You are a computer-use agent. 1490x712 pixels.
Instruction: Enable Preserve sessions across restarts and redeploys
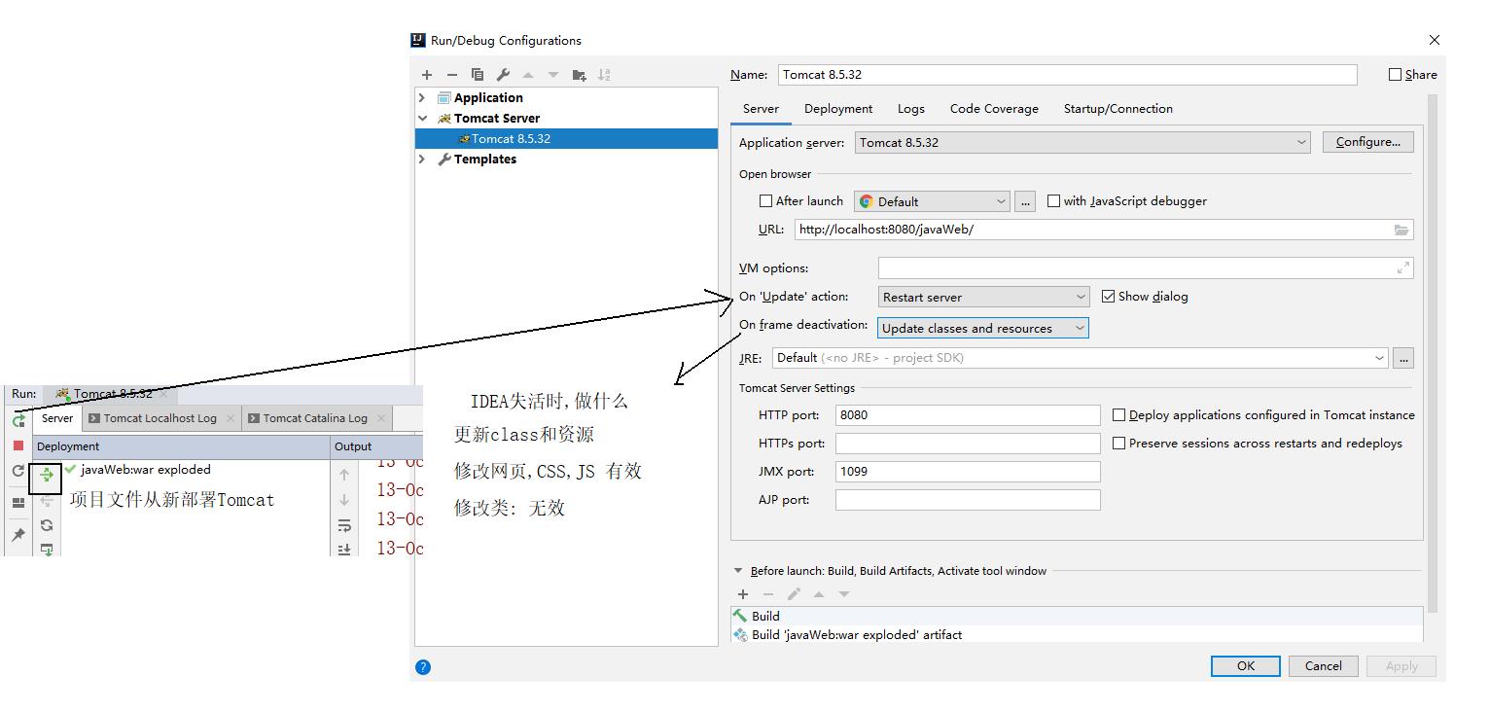[1118, 444]
